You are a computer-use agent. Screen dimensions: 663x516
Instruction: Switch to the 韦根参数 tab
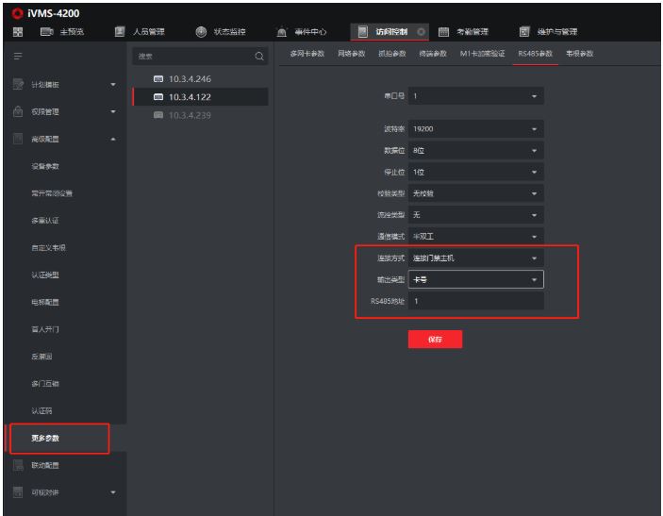point(580,54)
